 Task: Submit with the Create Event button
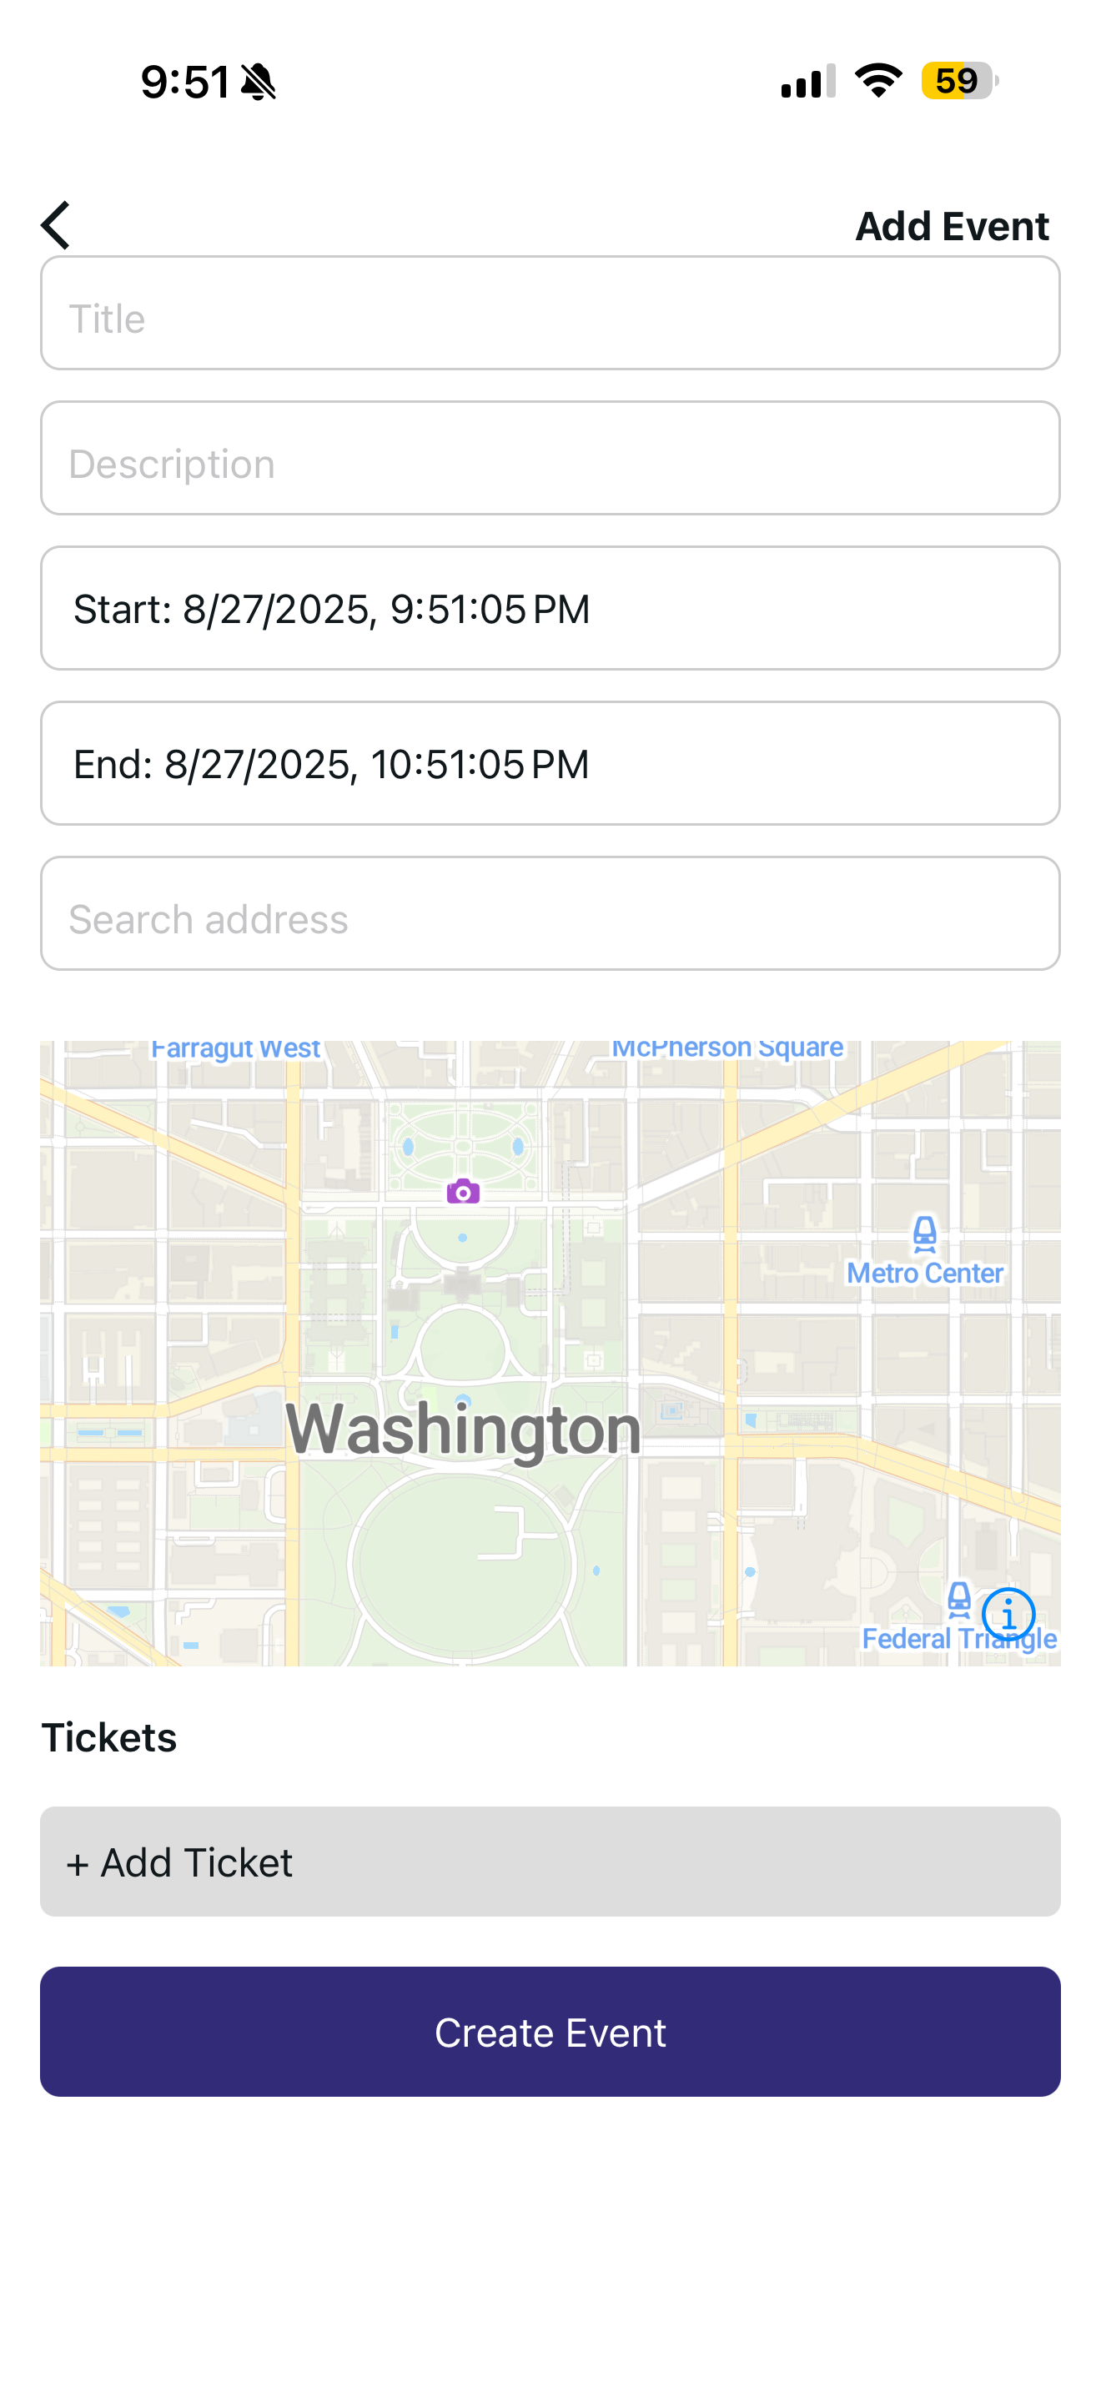(550, 2032)
